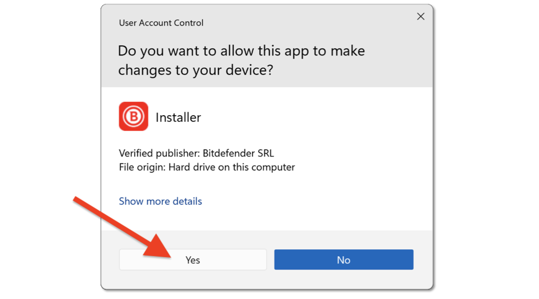Click the tail end of the red arrow
This screenshot has width=539, height=299.
[77, 199]
